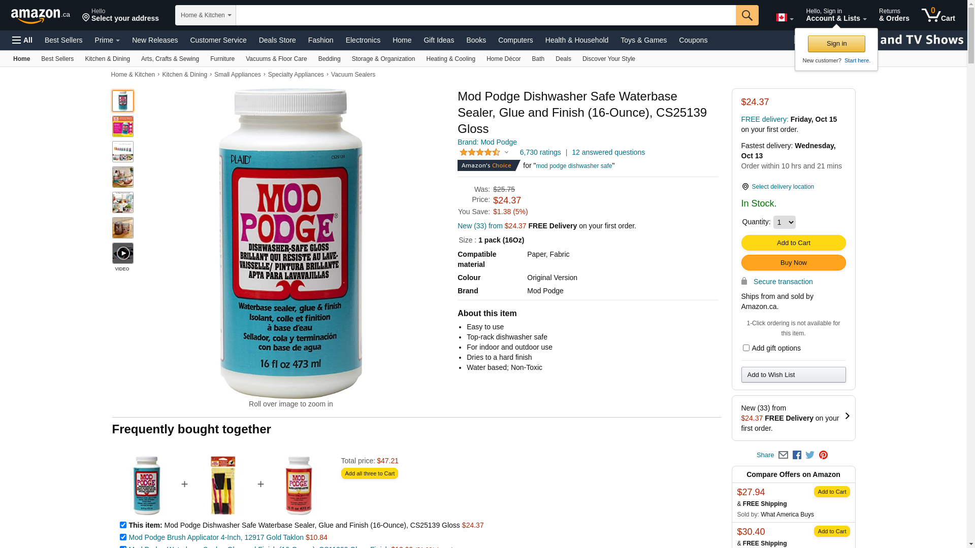
Task: Share via Twitter icon
Action: pyautogui.click(x=810, y=455)
